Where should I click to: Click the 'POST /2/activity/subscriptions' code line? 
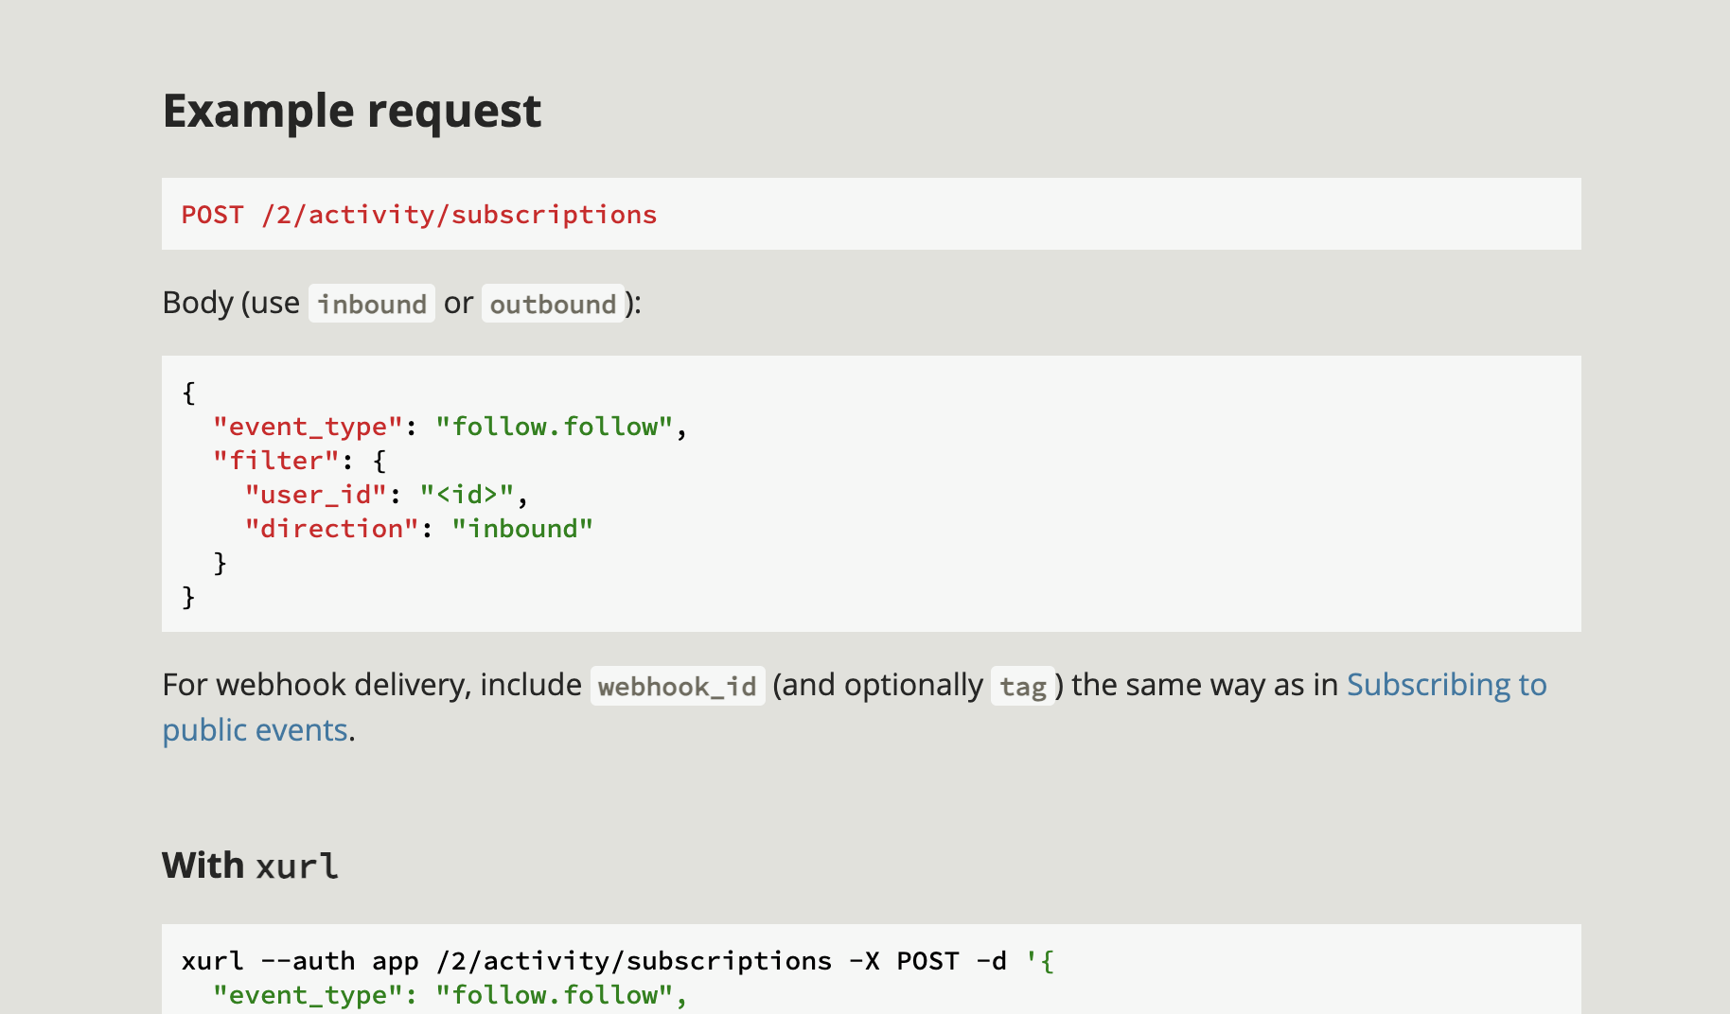419,215
